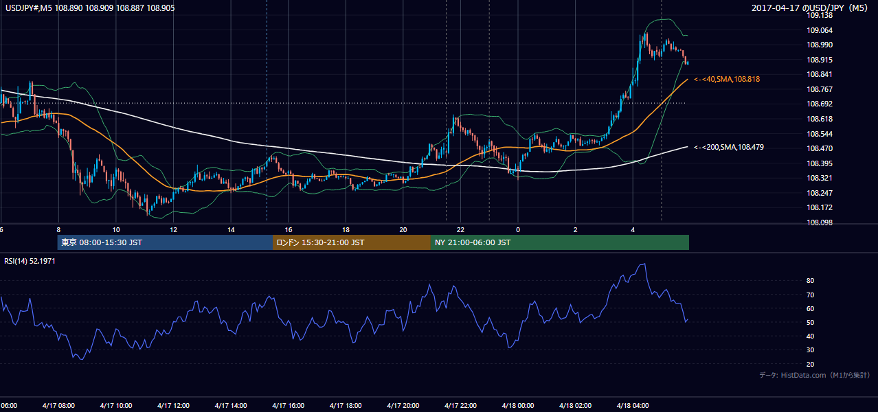Image resolution: width=878 pixels, height=412 pixels.
Task: Click price axis value 108.990
Action: 819,45
